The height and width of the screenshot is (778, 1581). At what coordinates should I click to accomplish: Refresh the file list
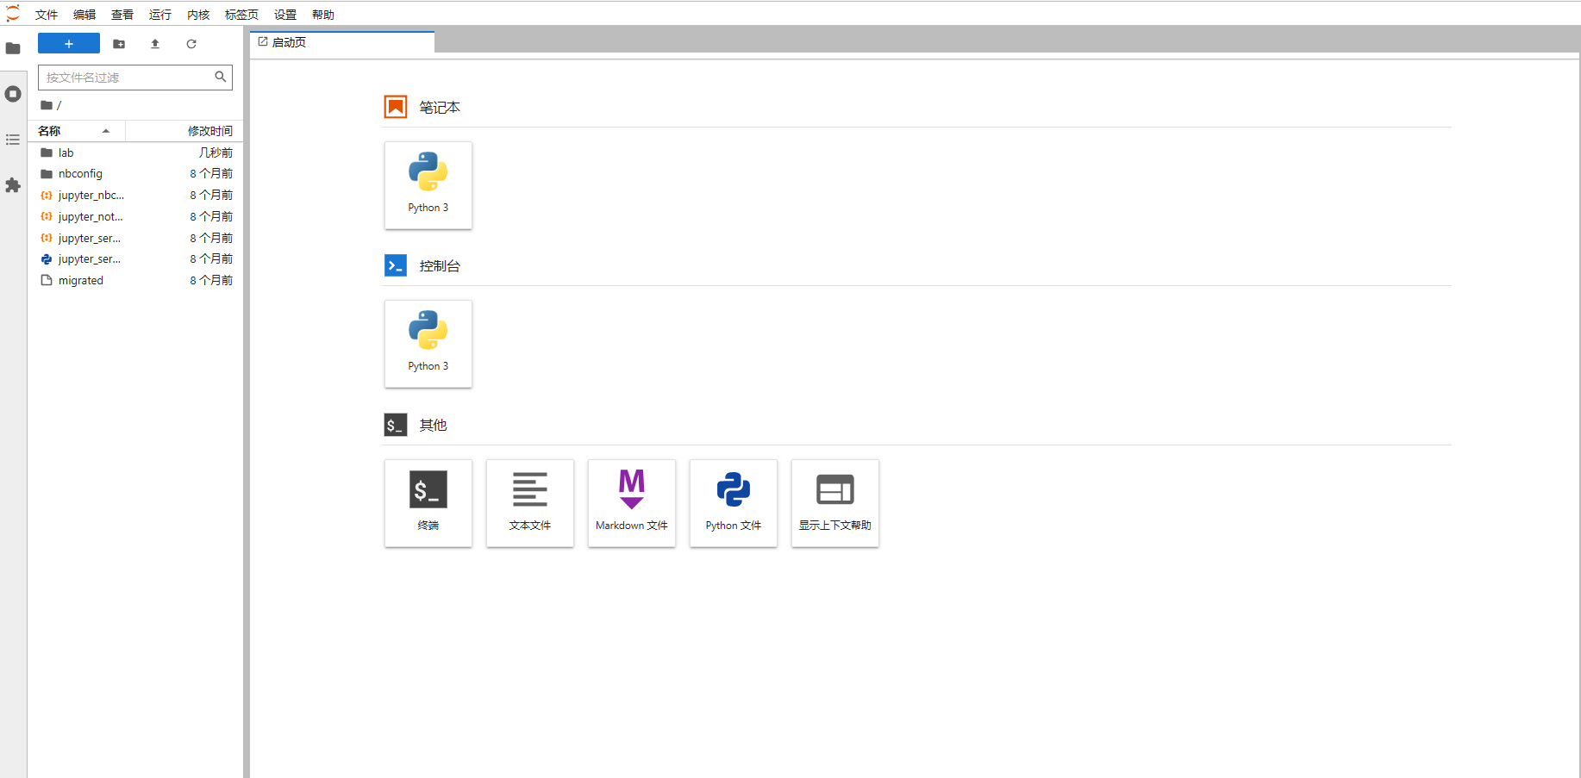191,44
